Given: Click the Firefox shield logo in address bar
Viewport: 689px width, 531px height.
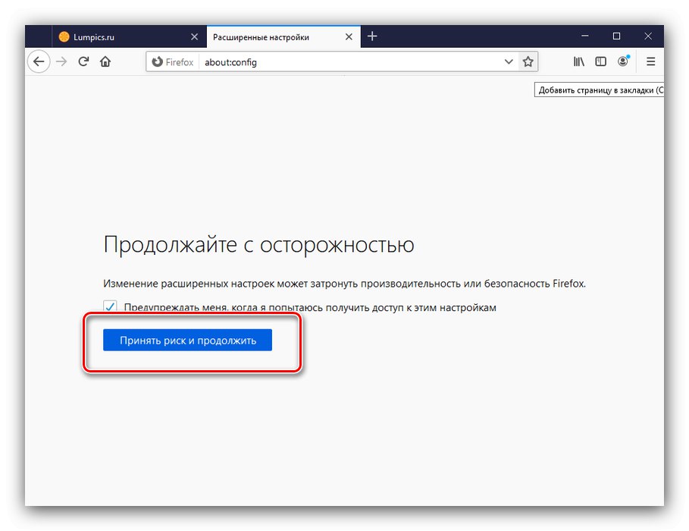Looking at the screenshot, I should [156, 61].
